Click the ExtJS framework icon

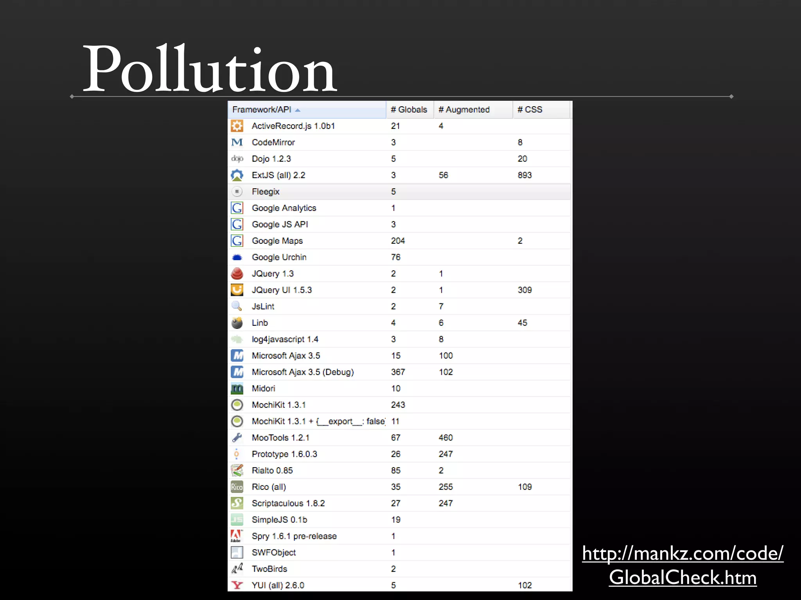pyautogui.click(x=237, y=175)
